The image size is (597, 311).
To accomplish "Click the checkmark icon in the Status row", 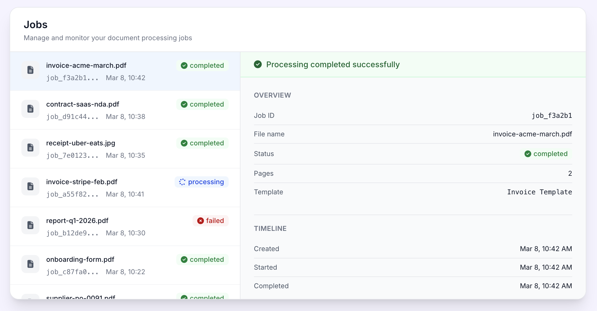I will point(528,154).
